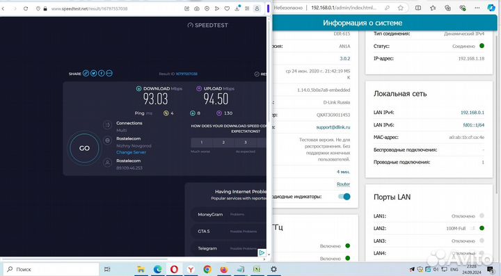Open the Opera downloads icon
Image resolution: width=501 pixels, height=276 pixels.
pos(237,8)
